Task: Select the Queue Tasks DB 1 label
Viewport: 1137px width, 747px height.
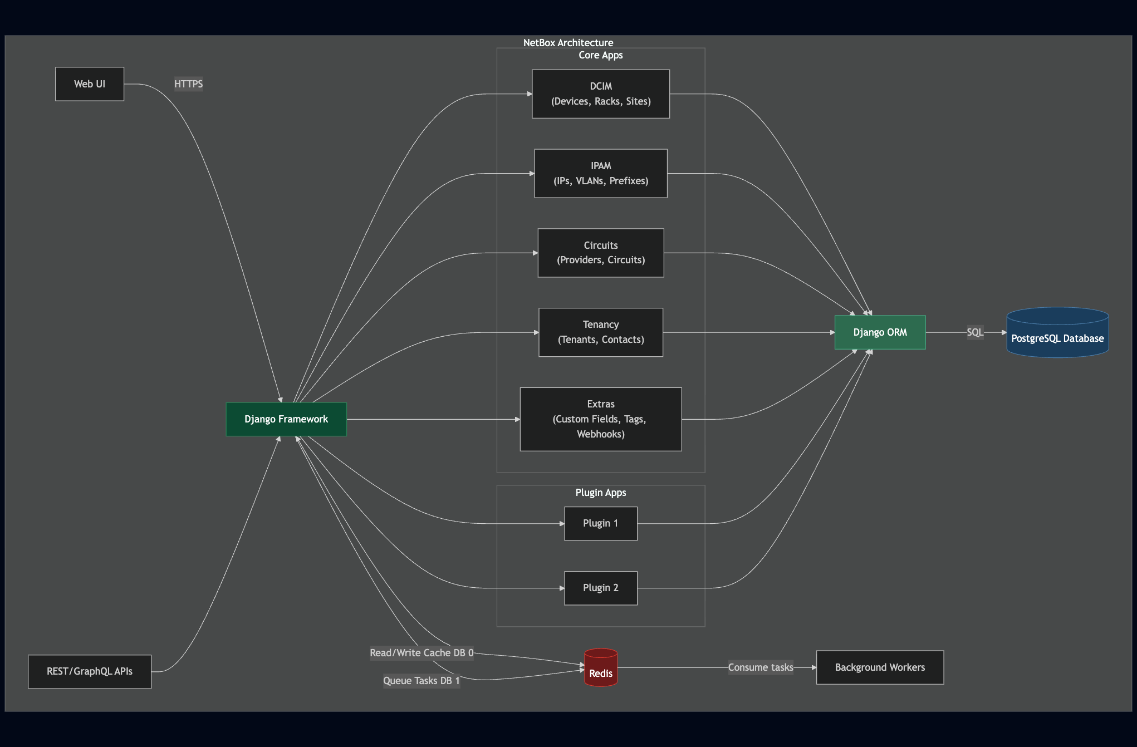Action: click(x=422, y=681)
